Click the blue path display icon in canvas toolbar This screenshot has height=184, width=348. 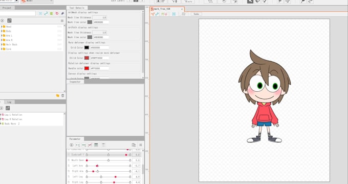click(157, 14)
